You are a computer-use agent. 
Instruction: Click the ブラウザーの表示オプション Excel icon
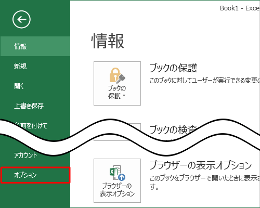pos(118,173)
